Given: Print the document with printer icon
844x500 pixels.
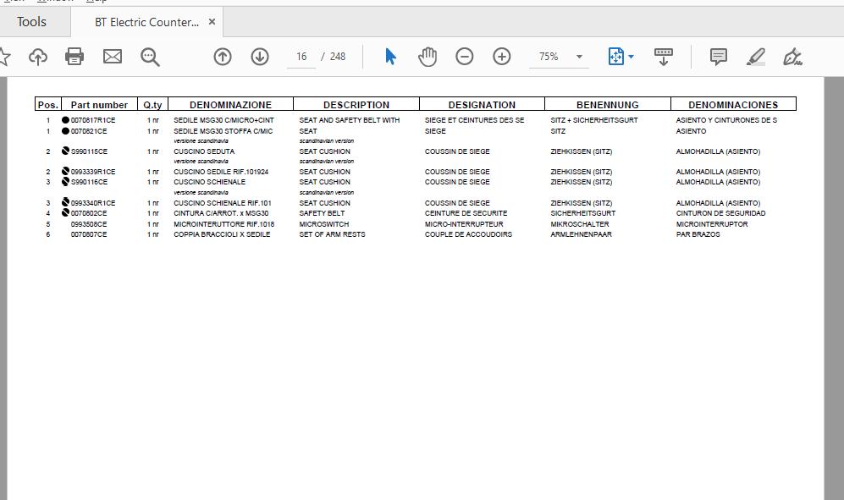Looking at the screenshot, I should tap(74, 57).
